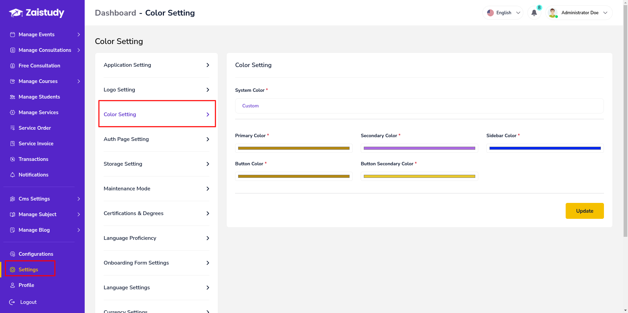
Task: Click the US flag language icon
Action: 490,13
